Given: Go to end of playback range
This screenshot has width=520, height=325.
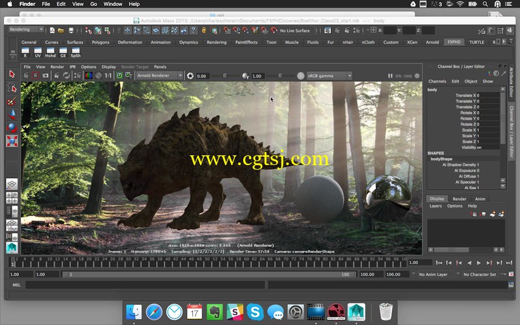Looking at the screenshot, I should [509, 263].
